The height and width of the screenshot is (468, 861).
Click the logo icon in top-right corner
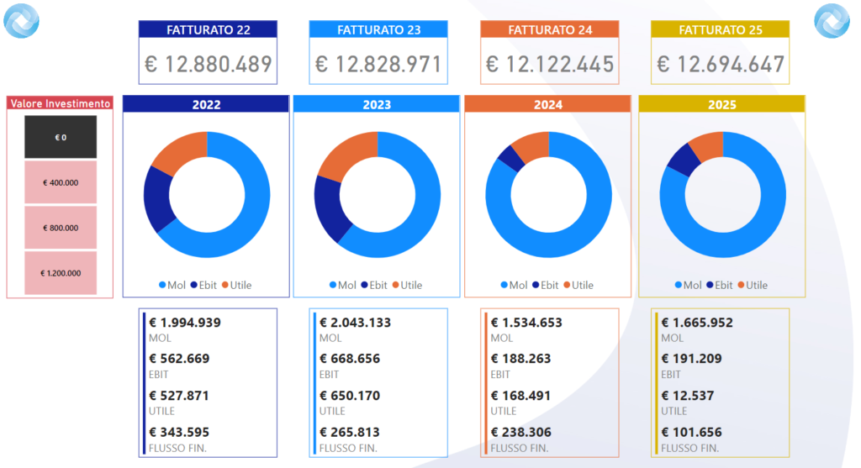832,21
